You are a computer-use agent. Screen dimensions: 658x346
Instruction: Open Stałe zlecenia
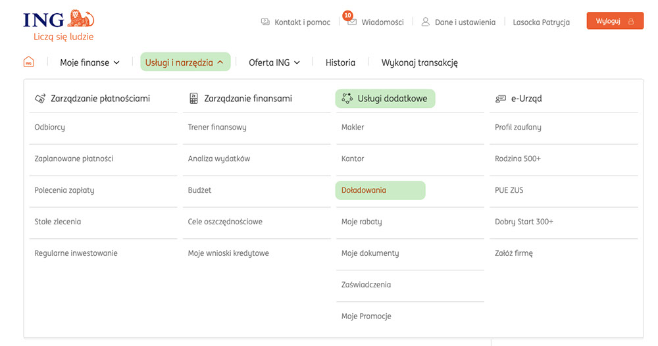tap(58, 222)
